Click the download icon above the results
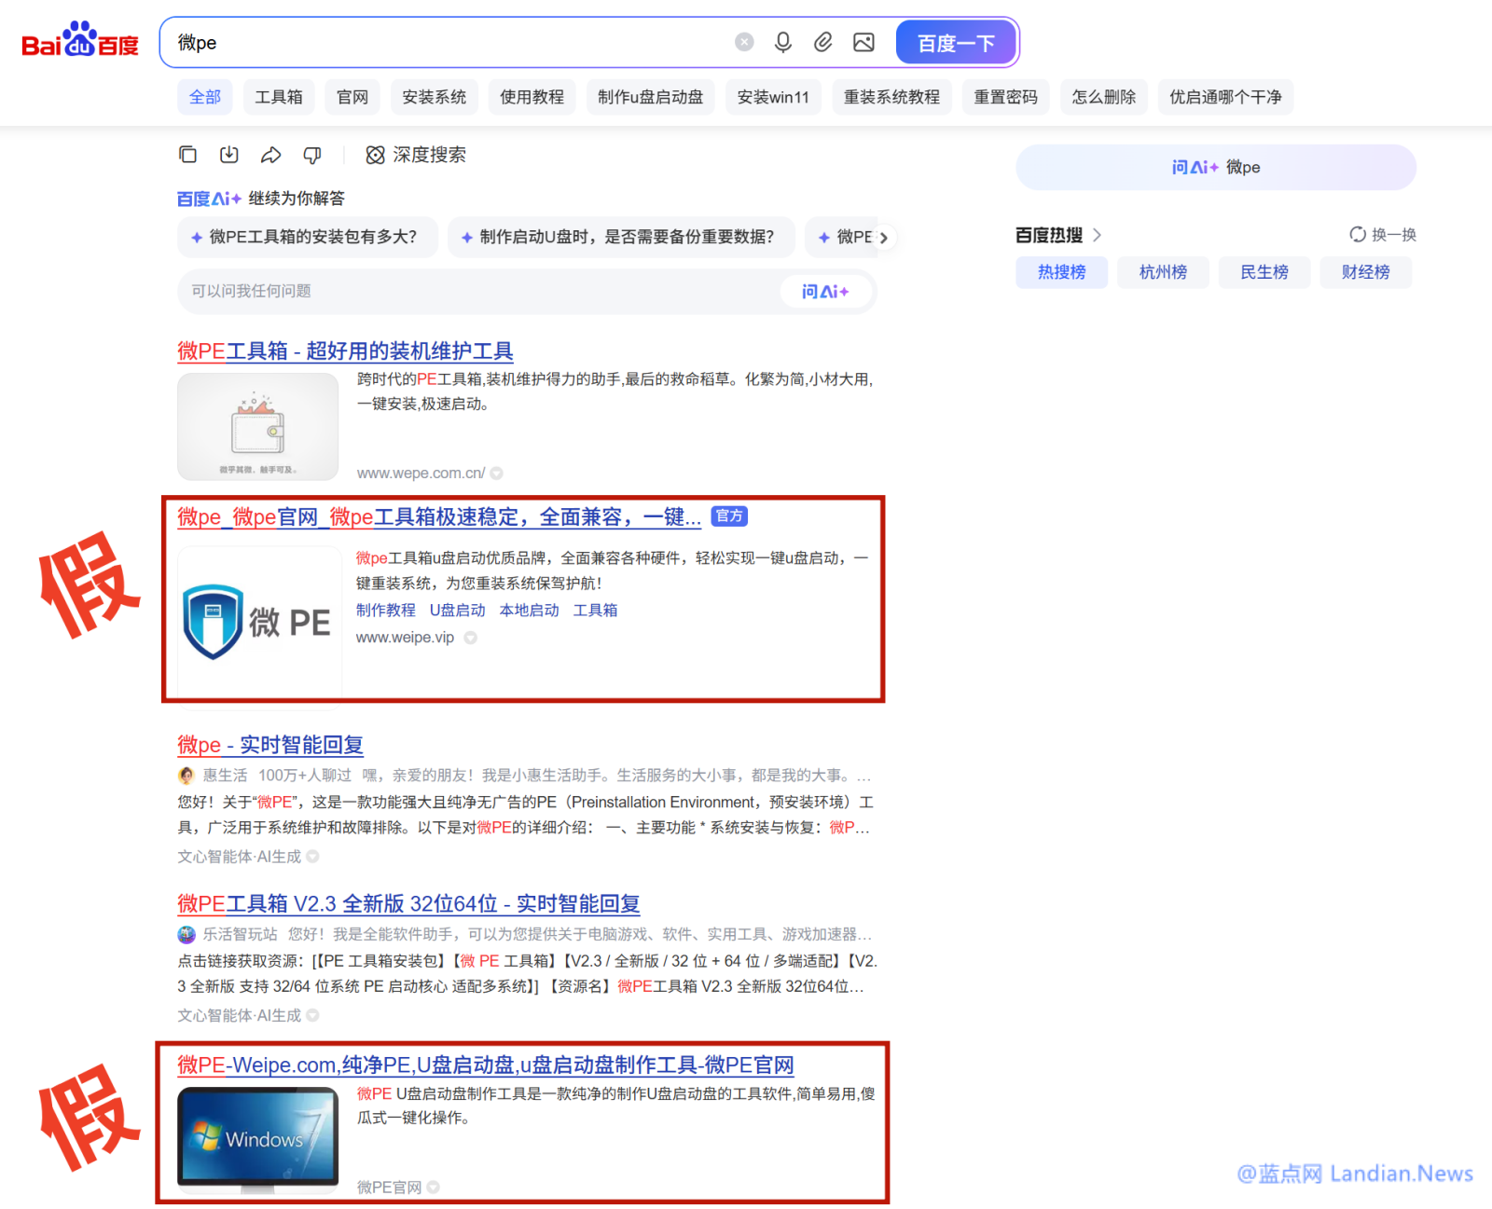The width and height of the screenshot is (1492, 1209). [228, 155]
